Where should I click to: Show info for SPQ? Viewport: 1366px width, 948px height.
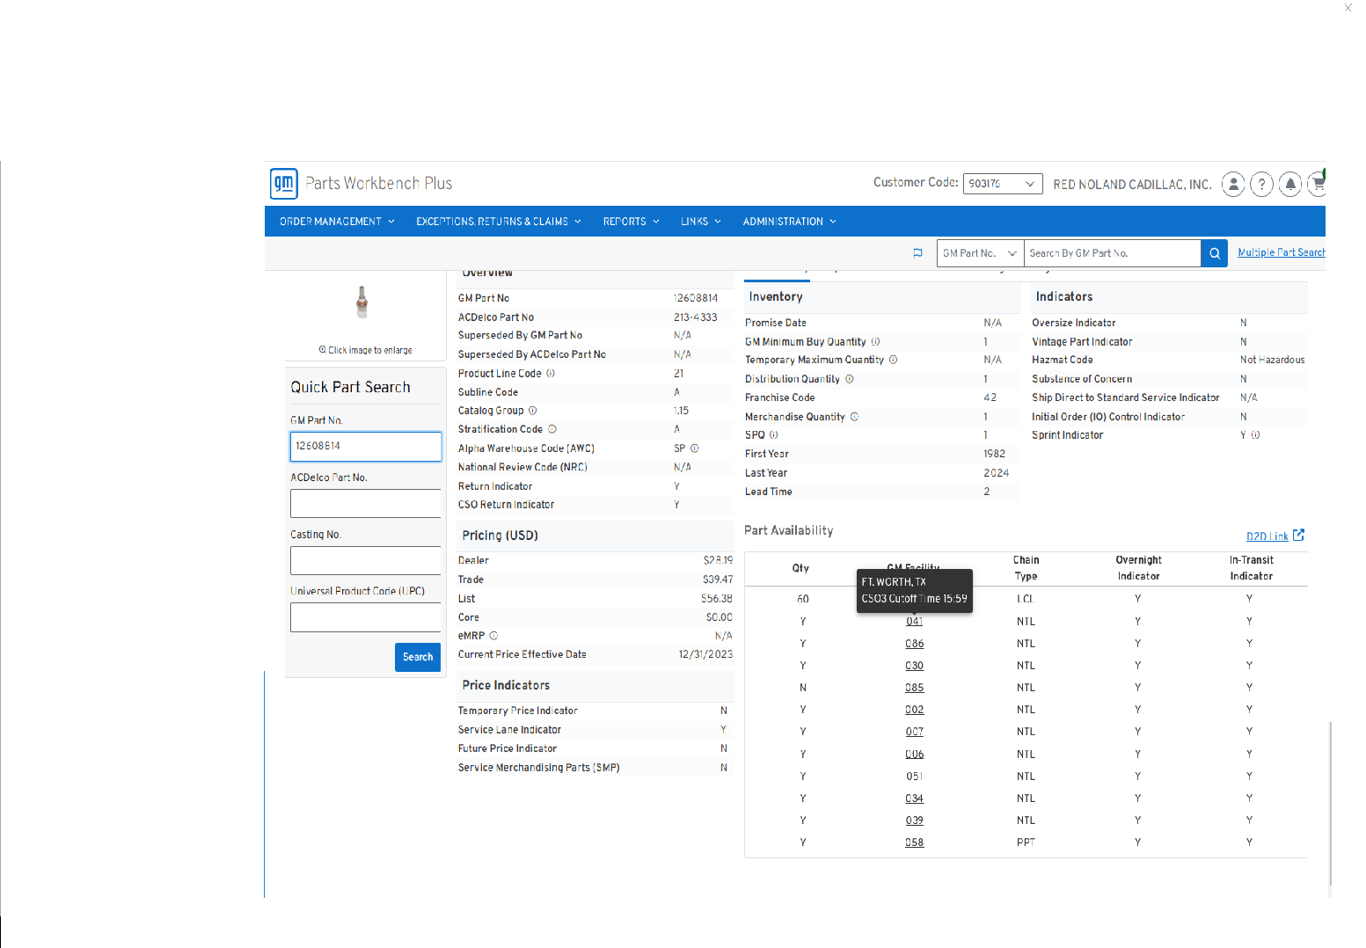(x=773, y=435)
